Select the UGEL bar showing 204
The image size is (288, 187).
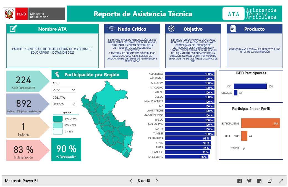coord(250,86)
